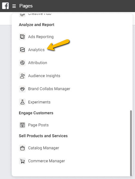Open Analytics from the menu
This screenshot has height=179, width=135.
pos(36,50)
